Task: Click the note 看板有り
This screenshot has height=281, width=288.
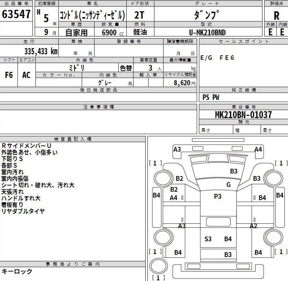Action: [12, 205]
